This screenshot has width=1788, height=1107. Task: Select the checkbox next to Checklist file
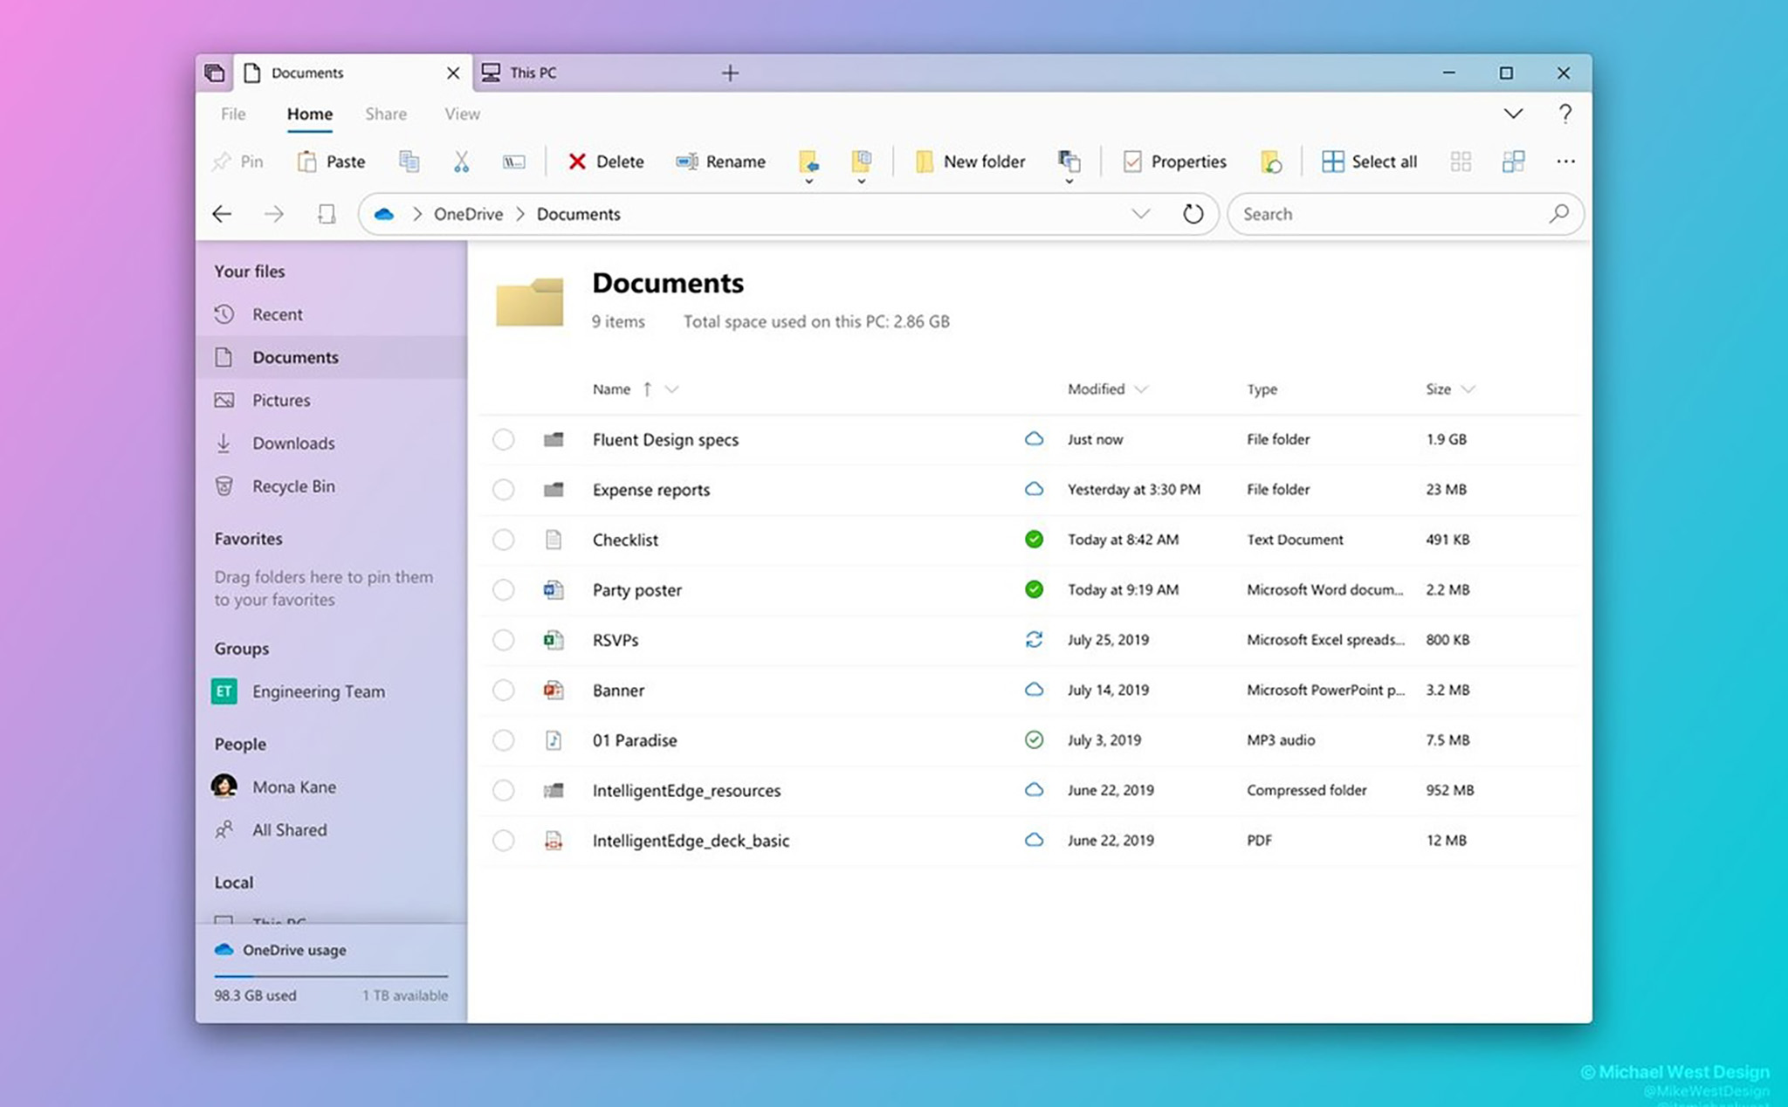503,539
